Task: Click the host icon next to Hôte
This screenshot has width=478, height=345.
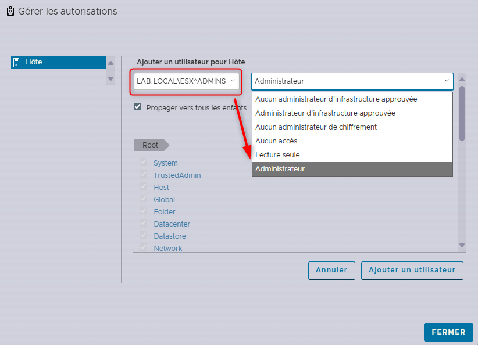Action: (x=16, y=62)
